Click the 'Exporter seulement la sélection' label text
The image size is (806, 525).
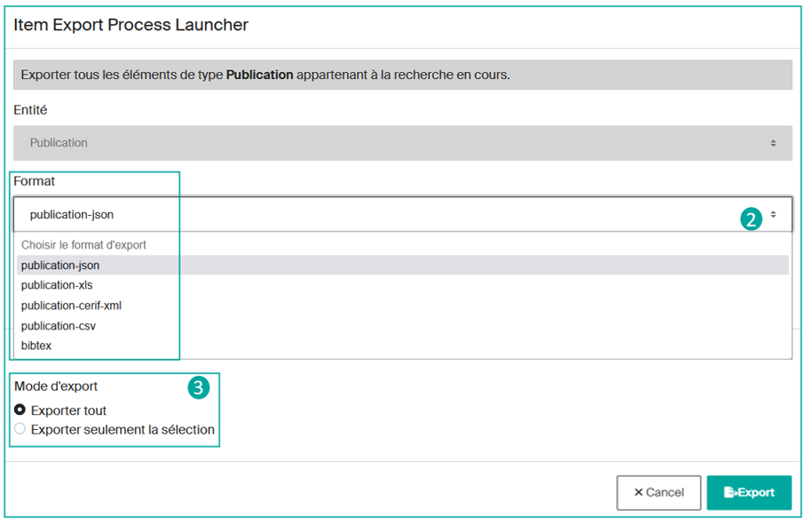pyautogui.click(x=122, y=430)
